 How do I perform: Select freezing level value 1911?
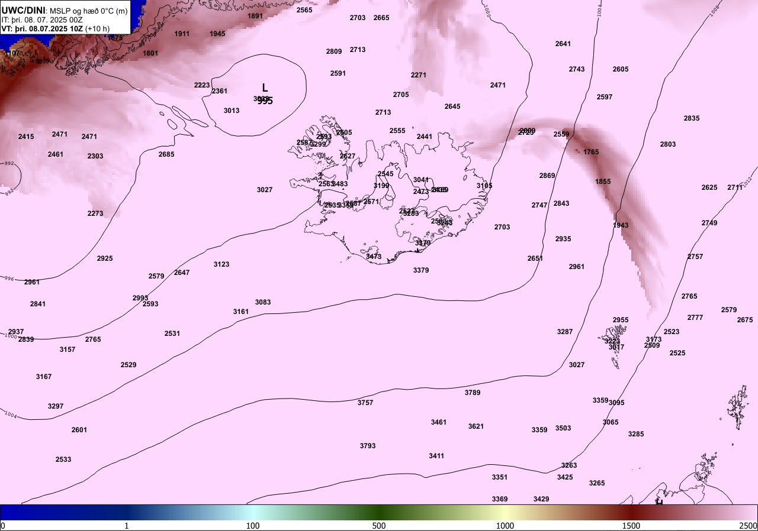(182, 34)
